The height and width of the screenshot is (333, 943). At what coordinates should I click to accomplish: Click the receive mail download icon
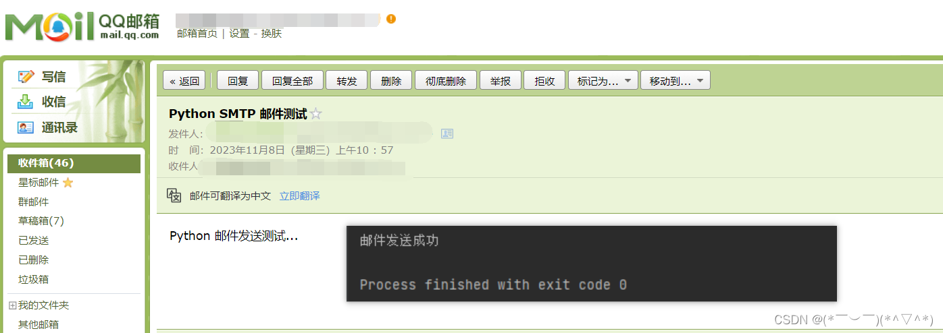pyautogui.click(x=26, y=102)
